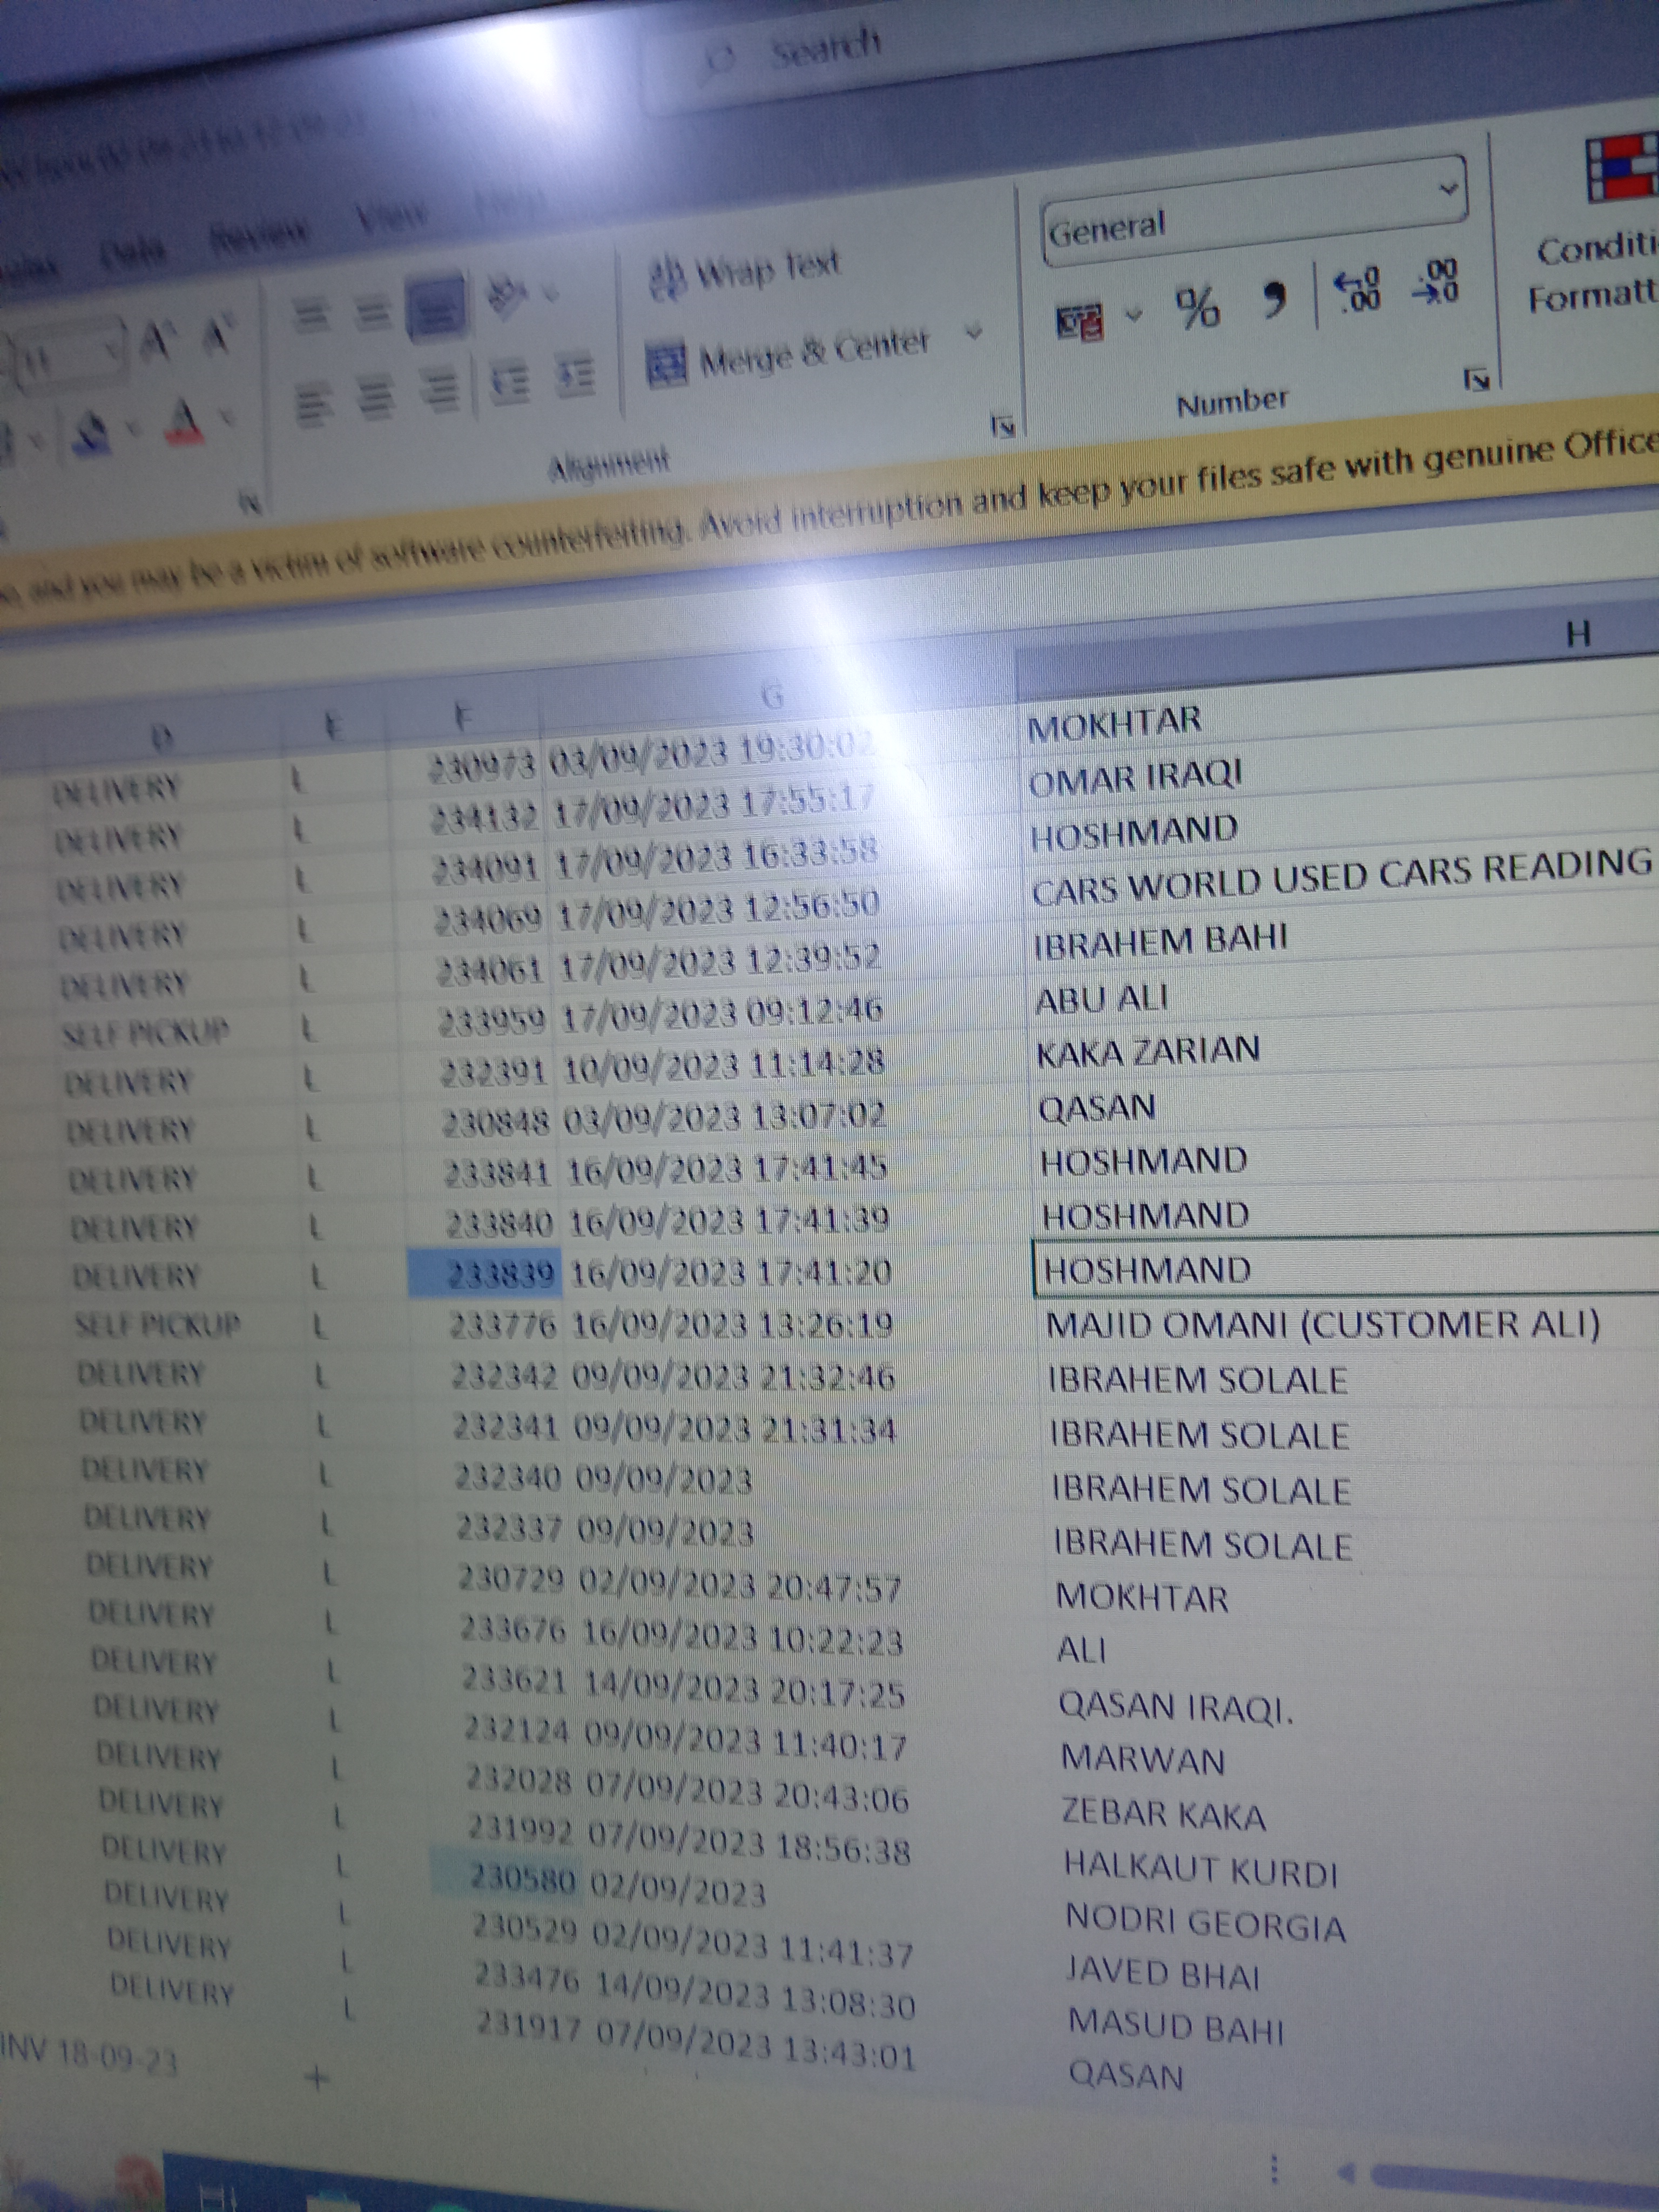Select column G header

[x=771, y=697]
